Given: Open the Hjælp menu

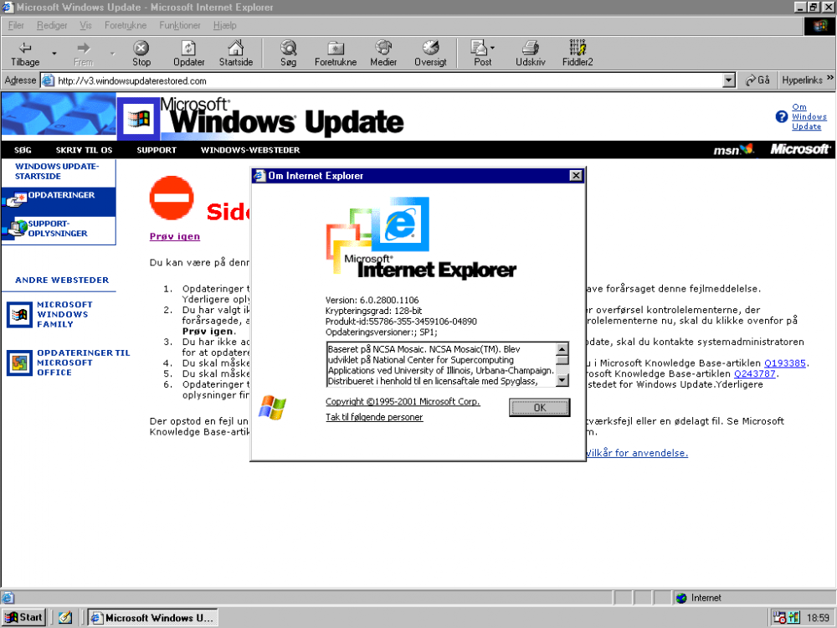Looking at the screenshot, I should tap(225, 26).
